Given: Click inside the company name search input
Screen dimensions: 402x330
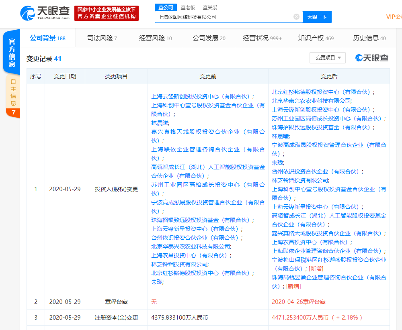Looking at the screenshot, I should pyautogui.click(x=217, y=17).
